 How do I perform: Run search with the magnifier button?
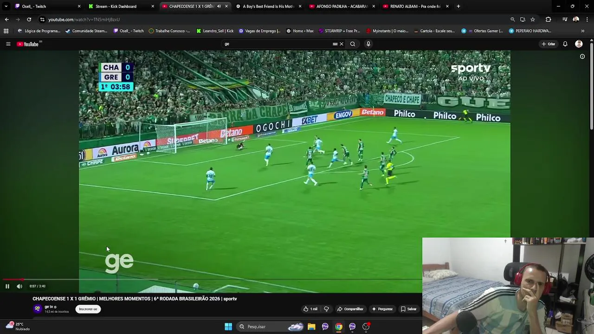pyautogui.click(x=353, y=44)
